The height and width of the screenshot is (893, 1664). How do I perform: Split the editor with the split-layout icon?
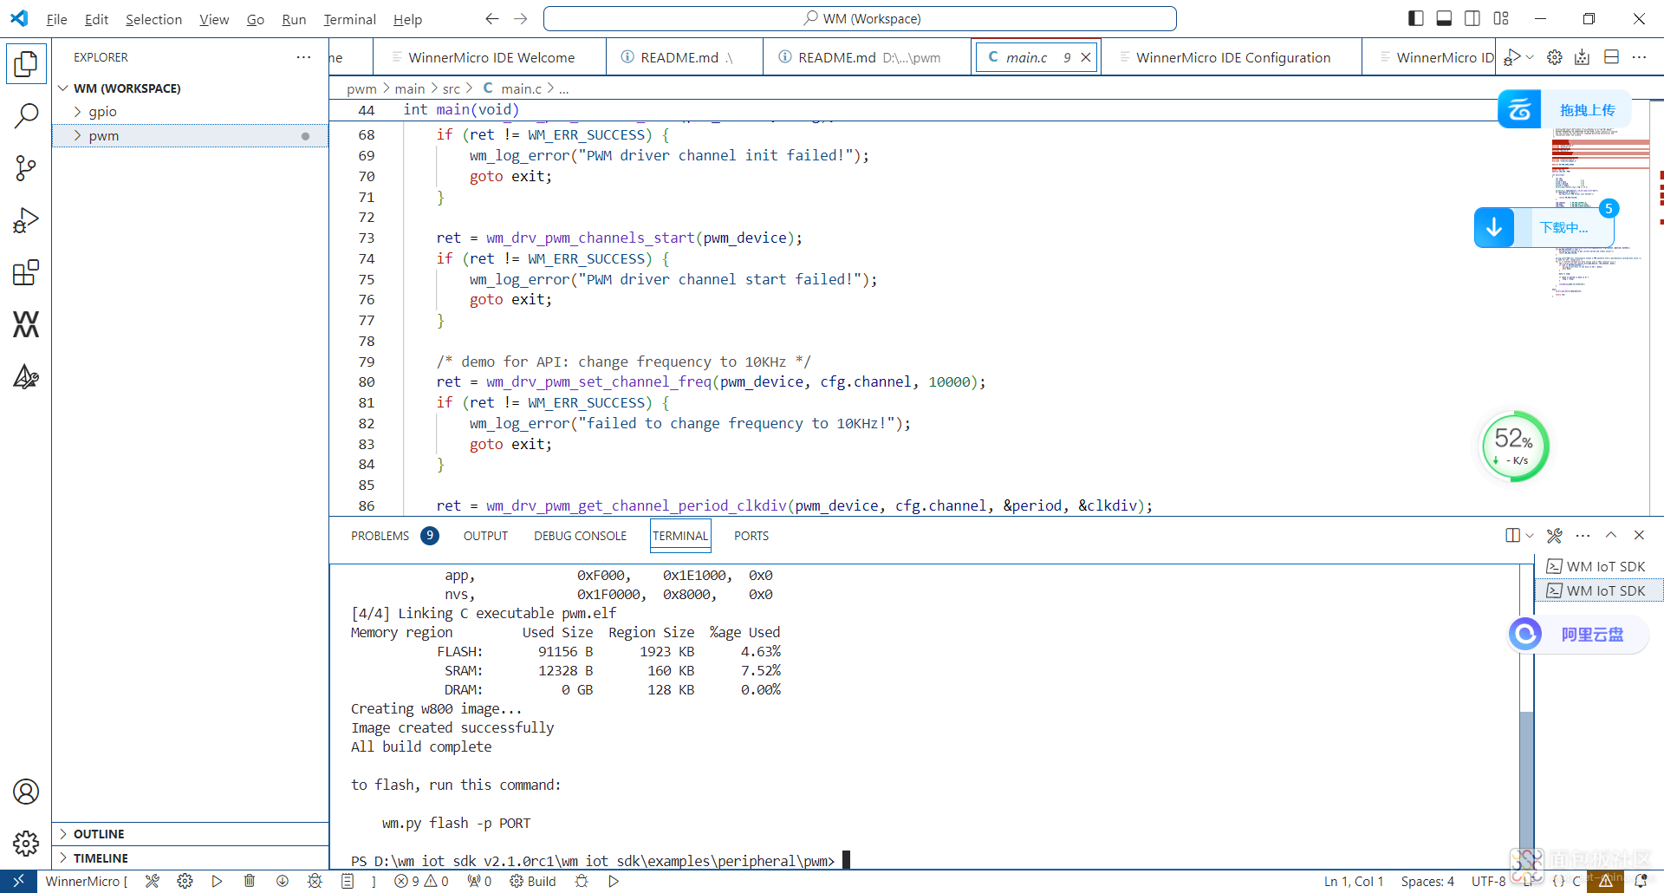[1612, 57]
